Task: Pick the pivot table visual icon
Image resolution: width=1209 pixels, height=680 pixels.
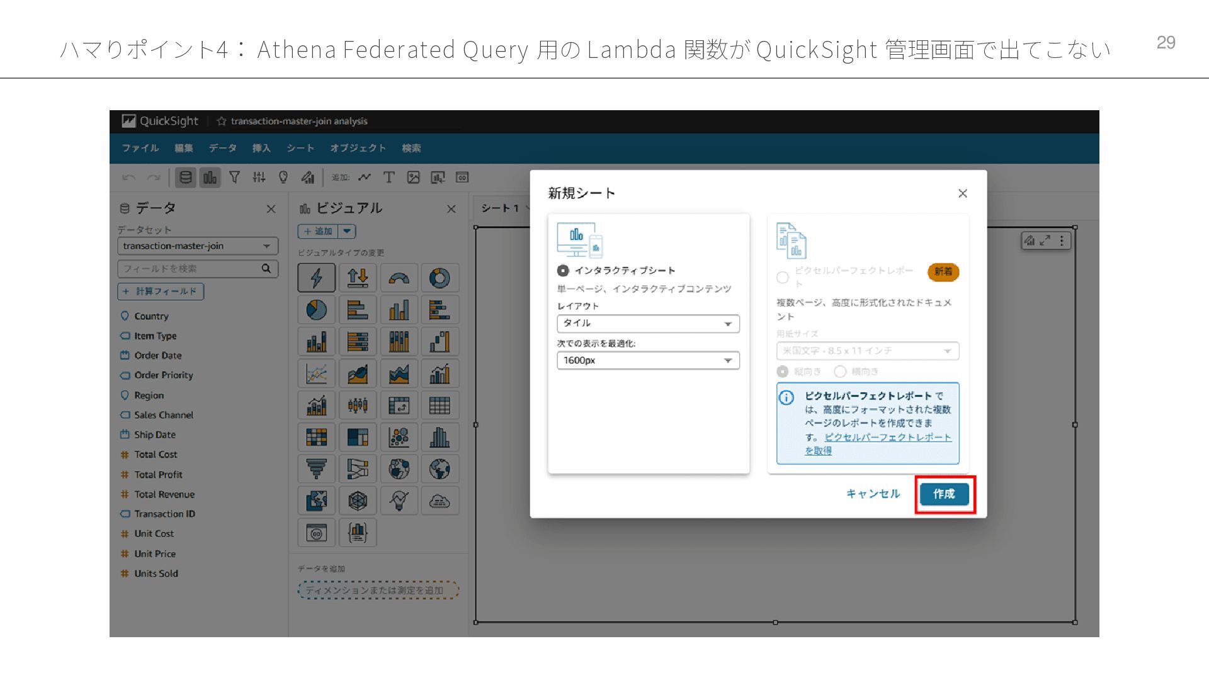Action: click(399, 405)
